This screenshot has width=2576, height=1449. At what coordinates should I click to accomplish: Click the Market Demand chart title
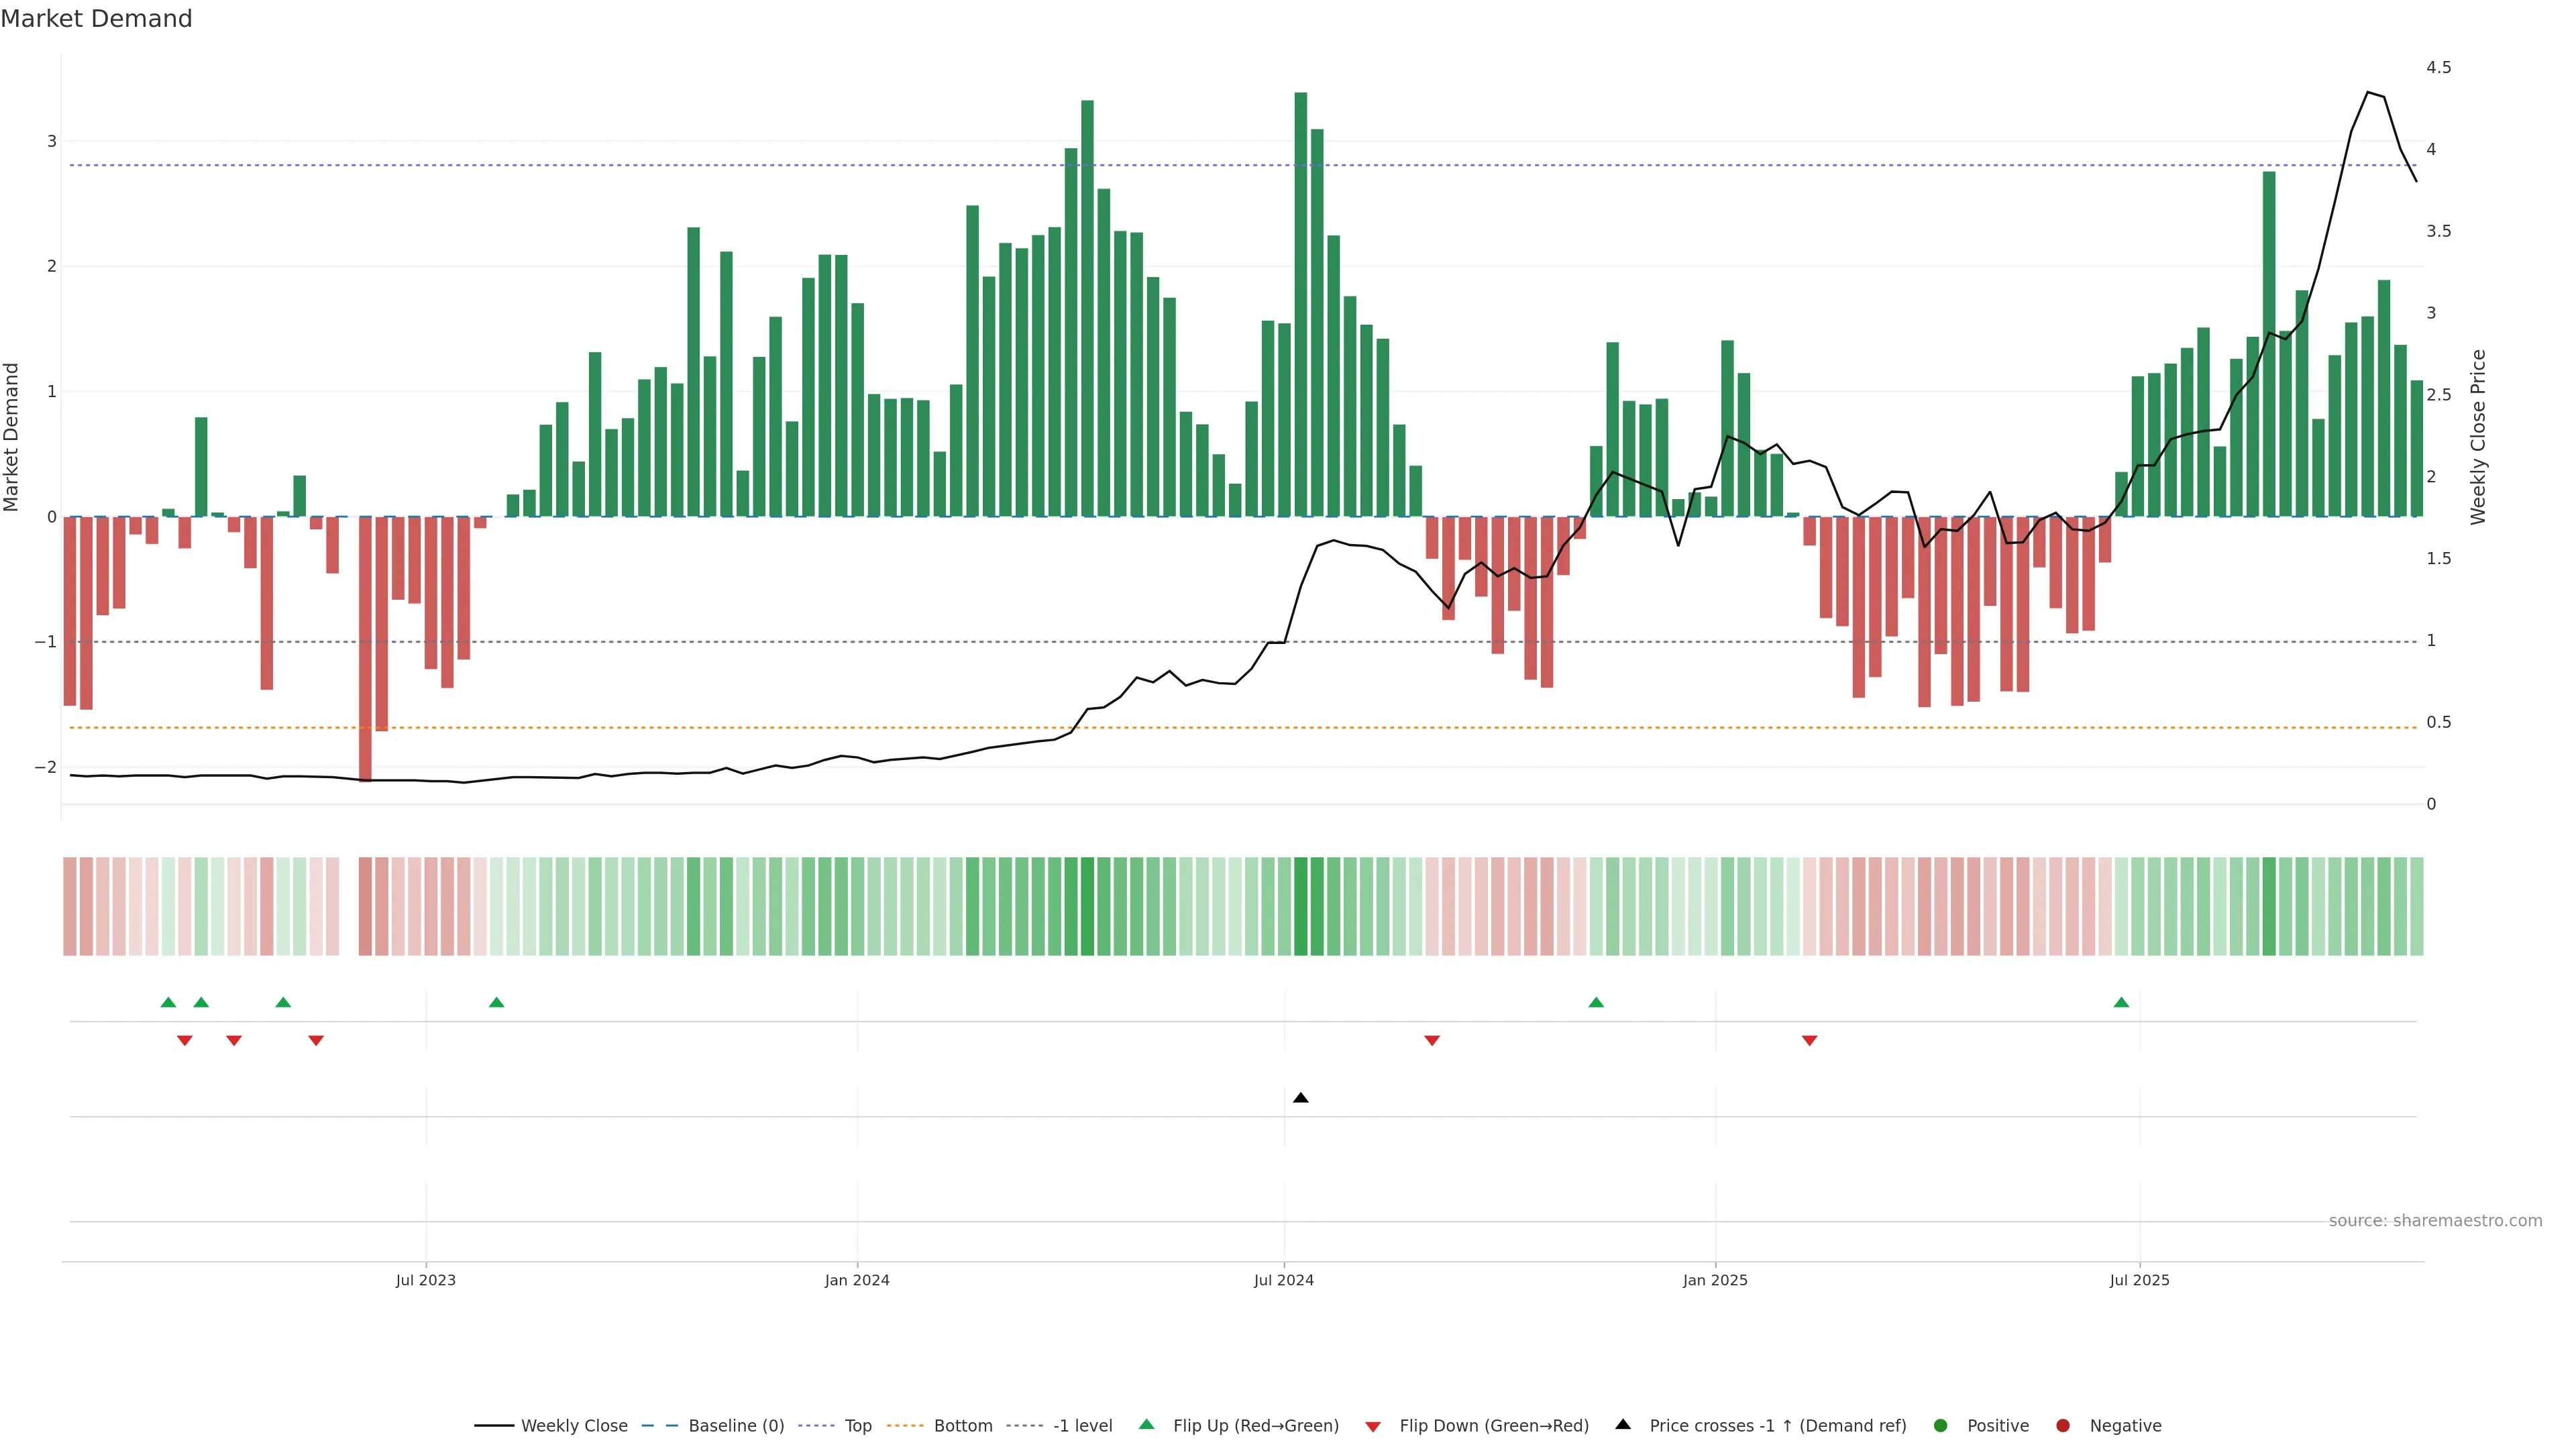pyautogui.click(x=96, y=19)
